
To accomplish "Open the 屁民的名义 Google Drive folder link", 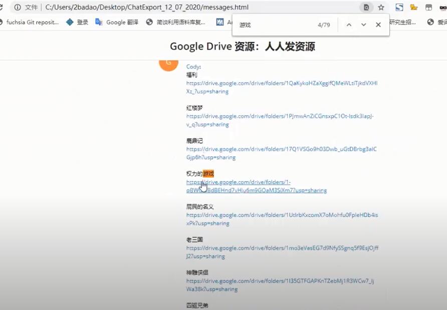I will tap(282, 219).
